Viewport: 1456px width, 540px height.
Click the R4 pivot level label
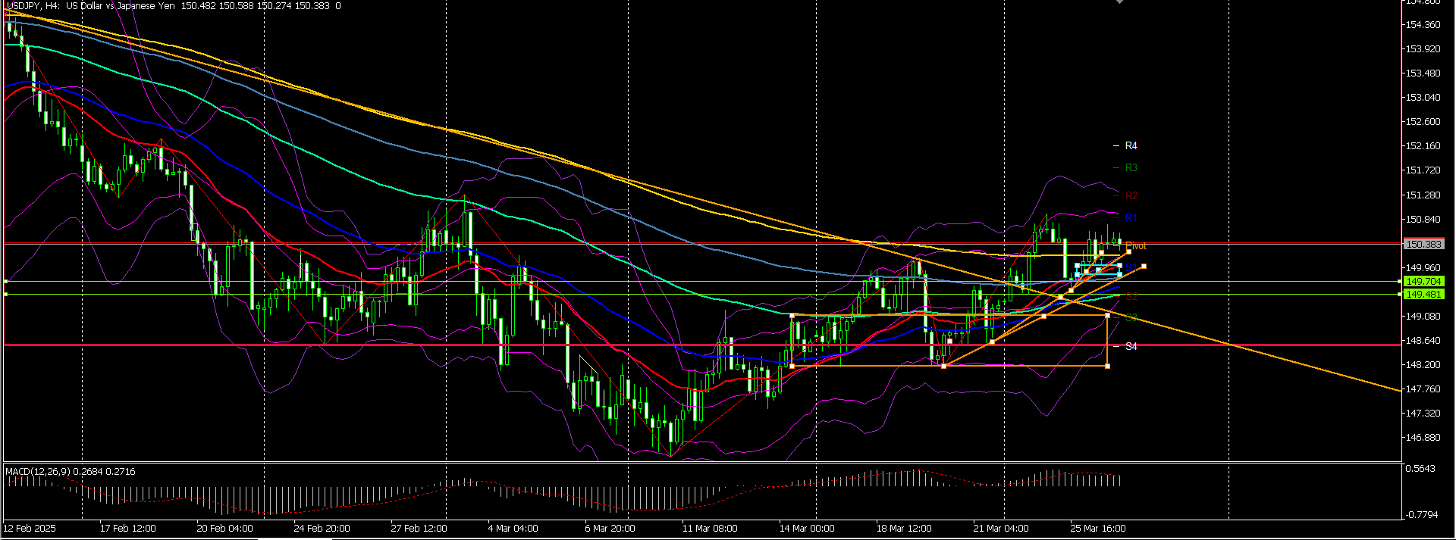tap(1131, 145)
